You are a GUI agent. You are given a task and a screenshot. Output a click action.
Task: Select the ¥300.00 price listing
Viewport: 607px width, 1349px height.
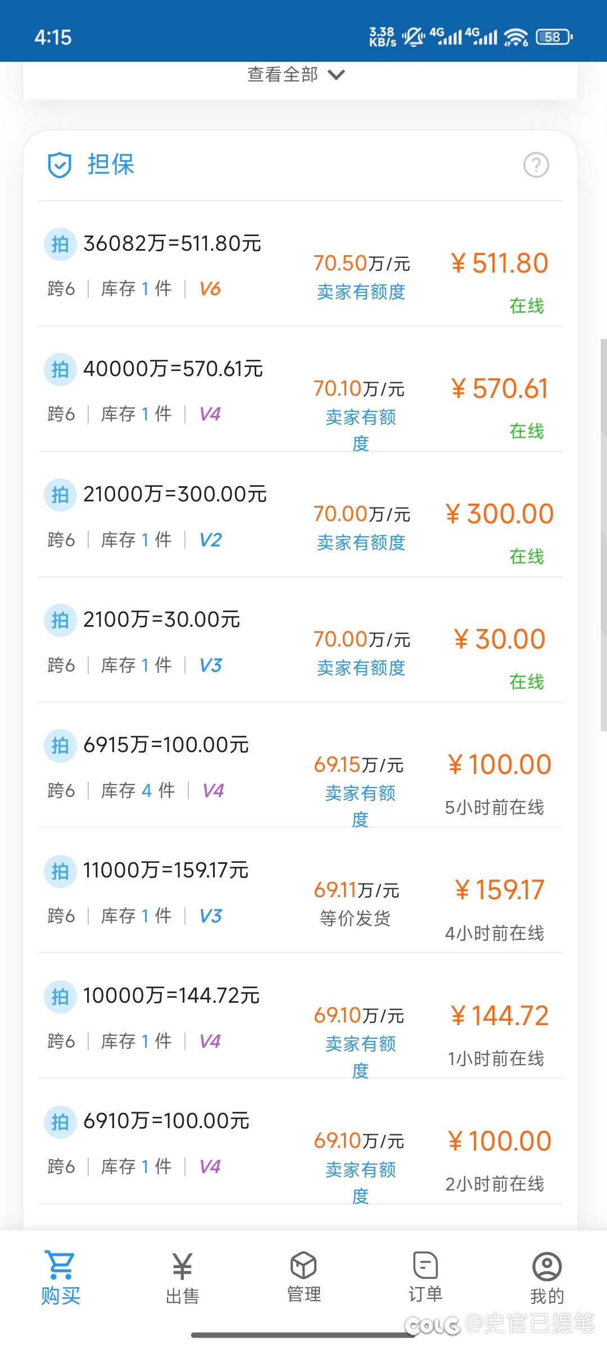coord(499,514)
